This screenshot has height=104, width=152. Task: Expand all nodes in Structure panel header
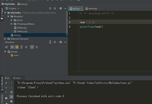point(50,42)
